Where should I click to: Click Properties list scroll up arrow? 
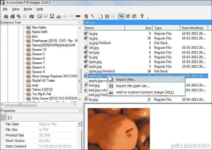(79, 124)
